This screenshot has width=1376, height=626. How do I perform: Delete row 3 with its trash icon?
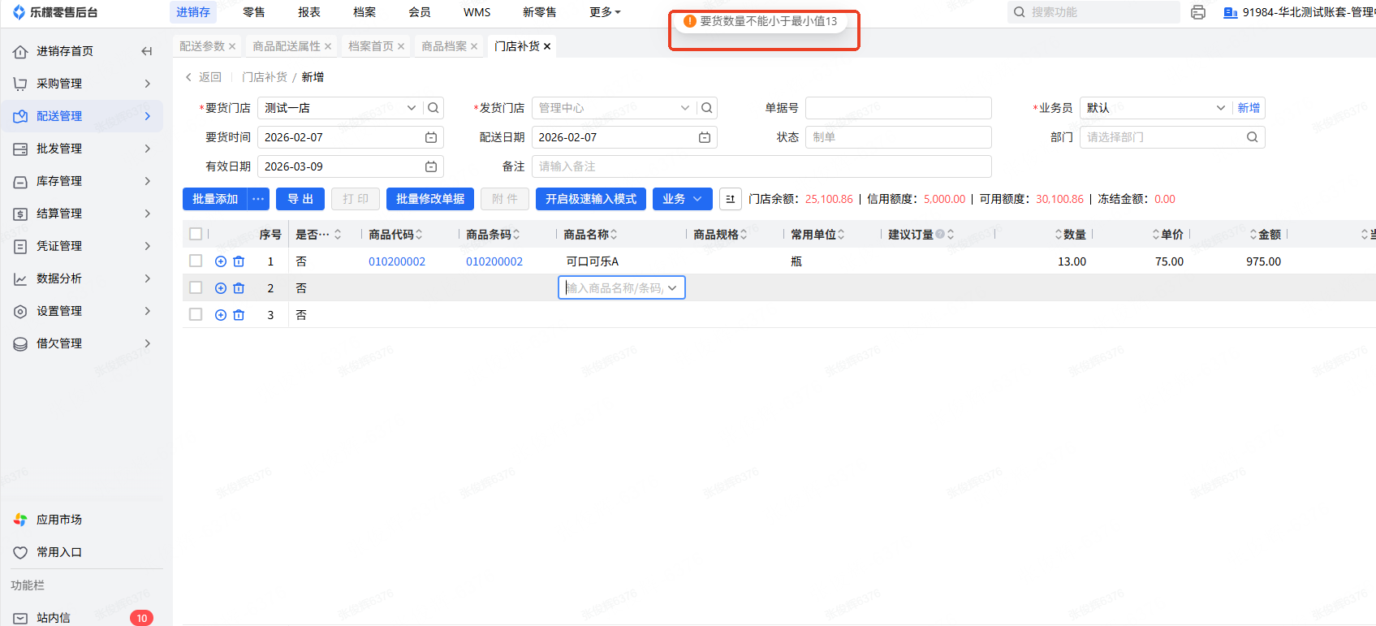pyautogui.click(x=239, y=315)
